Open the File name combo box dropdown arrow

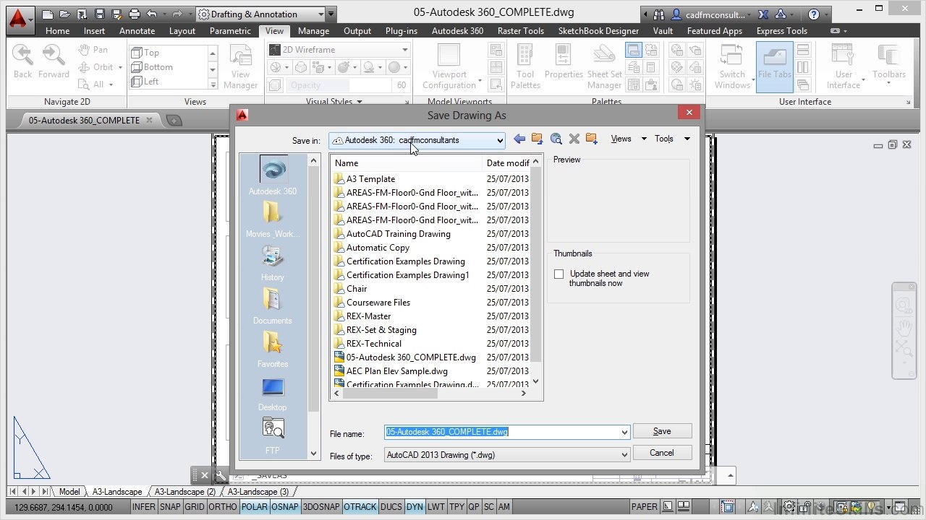pos(624,433)
